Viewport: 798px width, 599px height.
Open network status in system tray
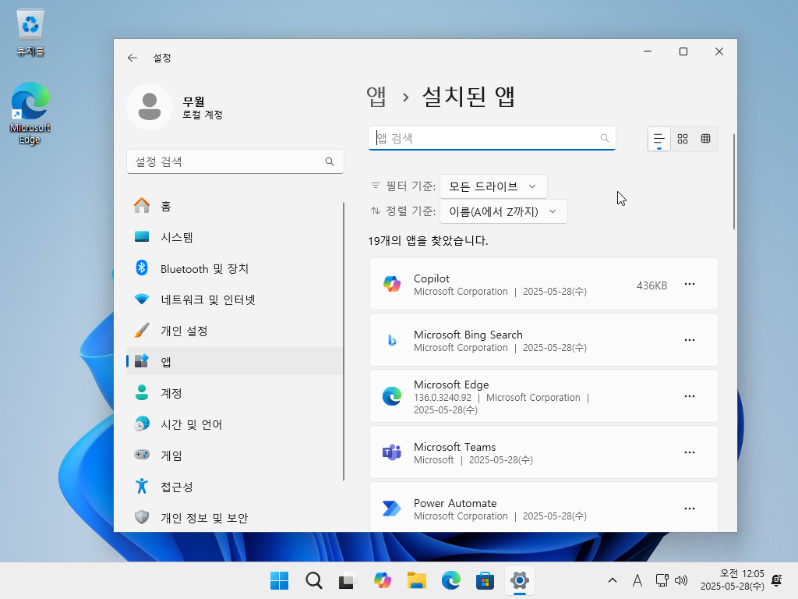pyautogui.click(x=662, y=580)
